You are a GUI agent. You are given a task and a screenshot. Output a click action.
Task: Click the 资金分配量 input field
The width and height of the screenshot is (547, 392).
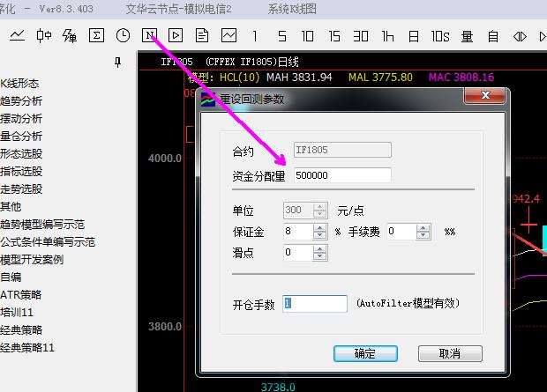coord(341,175)
